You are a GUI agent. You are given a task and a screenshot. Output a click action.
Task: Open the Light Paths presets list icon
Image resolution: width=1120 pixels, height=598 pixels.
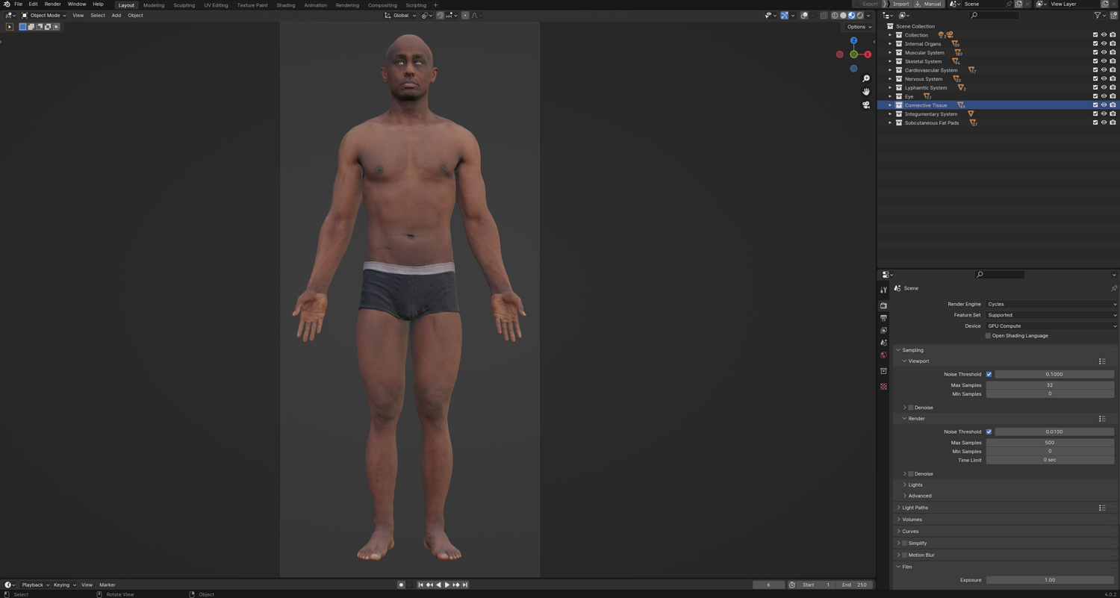[x=1102, y=508]
